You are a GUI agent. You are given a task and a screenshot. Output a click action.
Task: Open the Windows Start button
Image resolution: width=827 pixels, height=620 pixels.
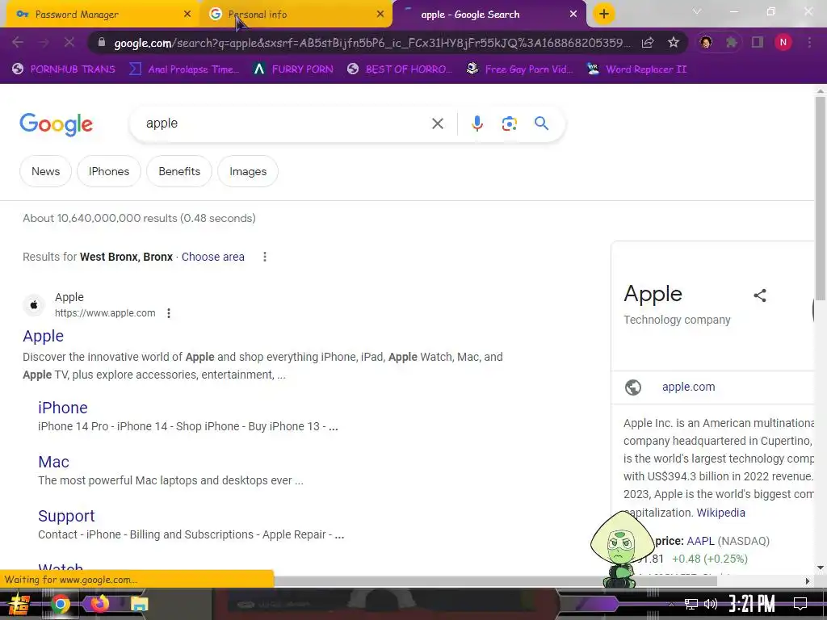[x=19, y=604]
